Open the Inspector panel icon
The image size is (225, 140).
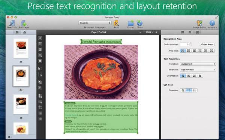pos(212,23)
